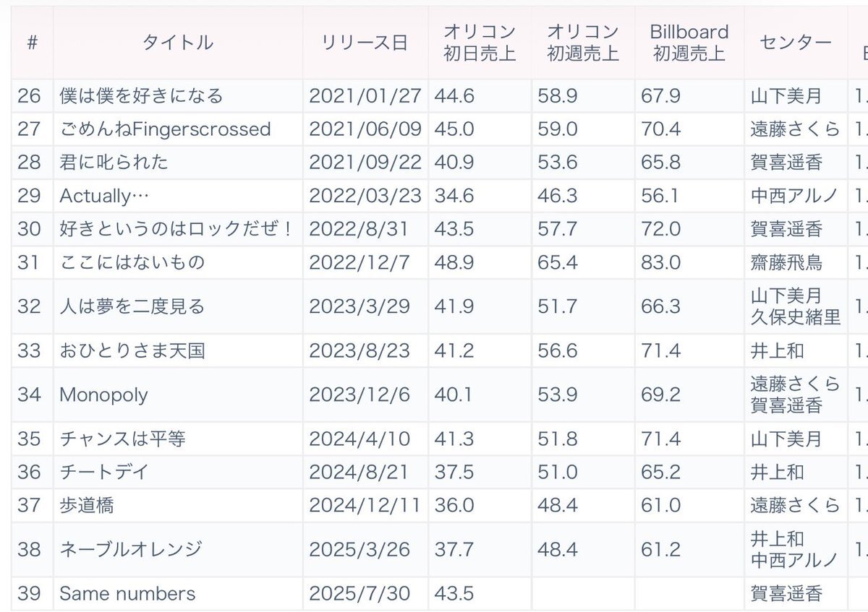Click the タイトル column header
Image resolution: width=868 pixels, height=612 pixels.
coord(178,43)
